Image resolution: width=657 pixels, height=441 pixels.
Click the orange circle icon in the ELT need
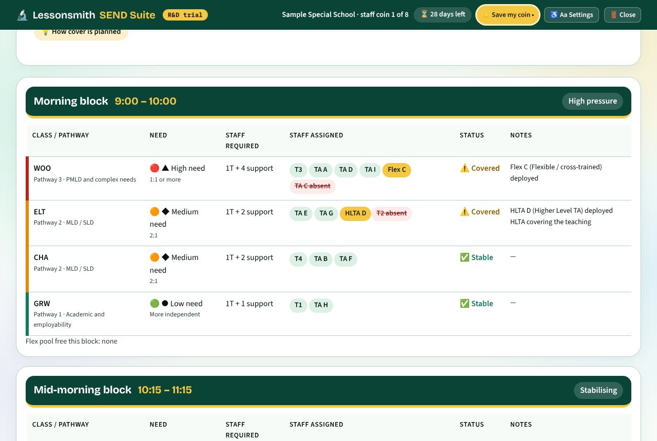pos(154,212)
